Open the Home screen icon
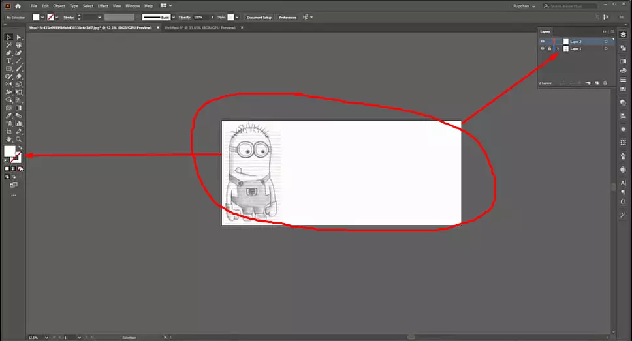 click(18, 6)
